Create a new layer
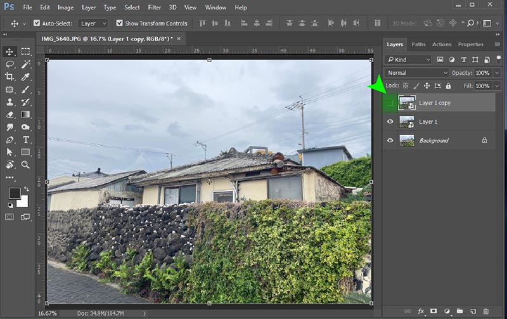The width and height of the screenshot is (507, 319). click(x=473, y=311)
